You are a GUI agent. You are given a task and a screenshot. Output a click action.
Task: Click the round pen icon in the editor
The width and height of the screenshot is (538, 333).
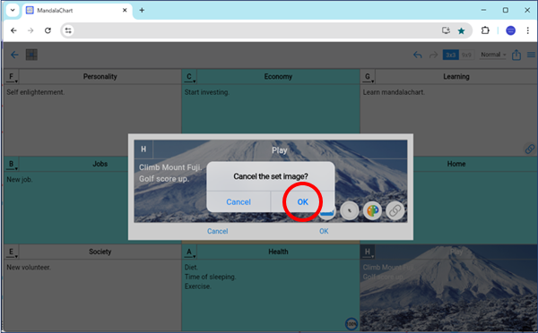tap(350, 210)
